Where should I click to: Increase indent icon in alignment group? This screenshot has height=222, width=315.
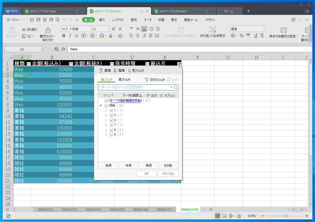click(157, 29)
